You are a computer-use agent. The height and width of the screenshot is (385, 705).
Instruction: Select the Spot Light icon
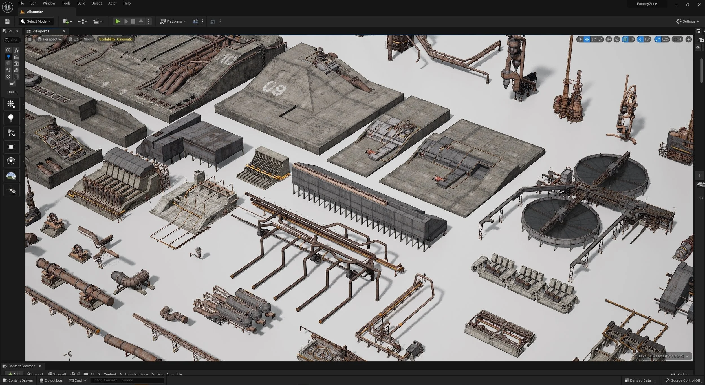coord(11,133)
